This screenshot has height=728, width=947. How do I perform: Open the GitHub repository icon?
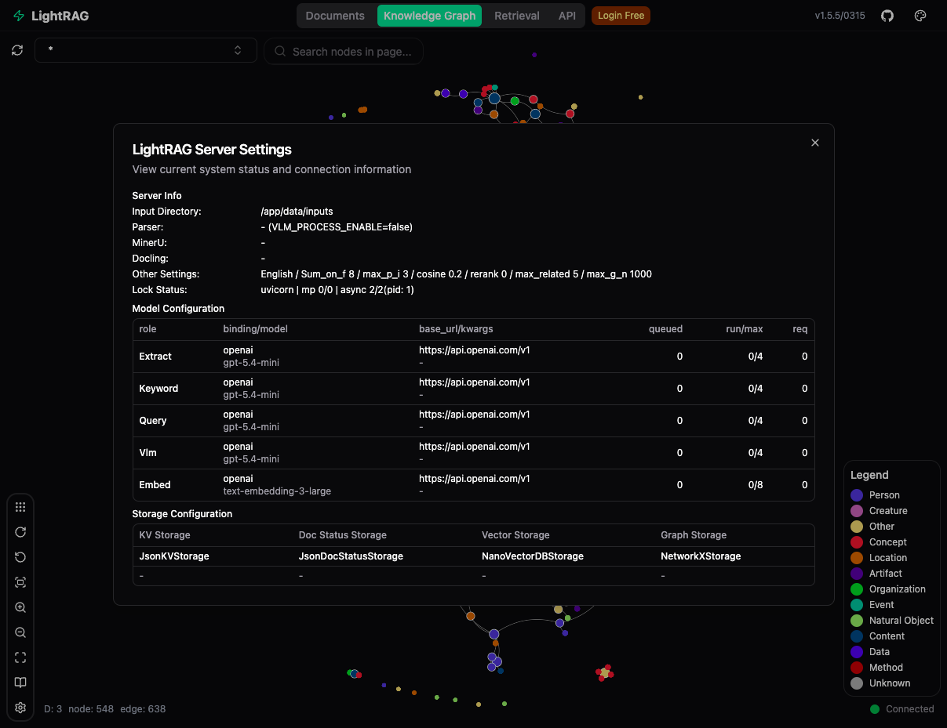[887, 16]
